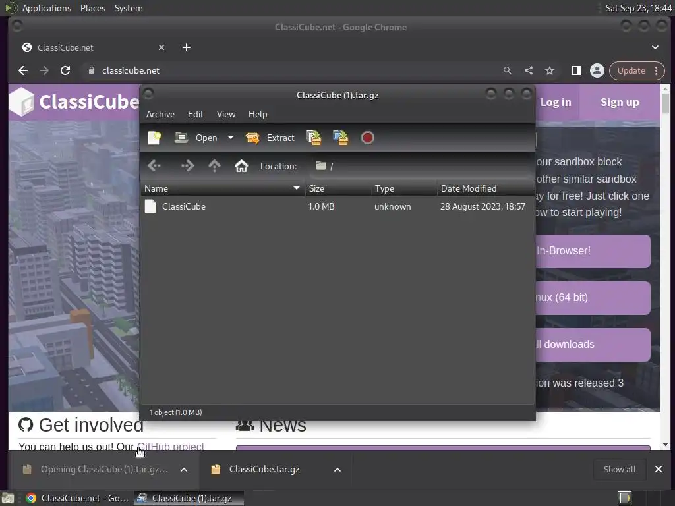Open the View menu in archive manager
Screen dimensions: 675x506
(226, 114)
